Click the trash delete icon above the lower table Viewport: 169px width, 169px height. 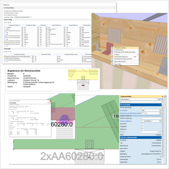coord(6,51)
